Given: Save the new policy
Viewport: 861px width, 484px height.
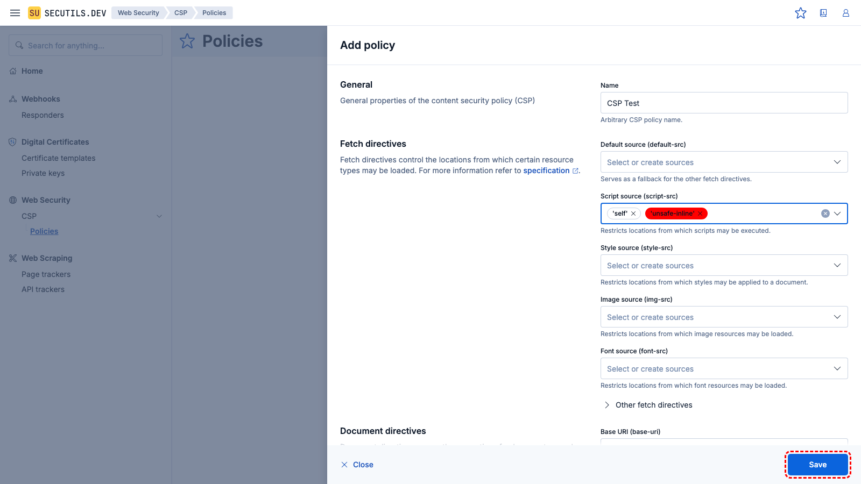Looking at the screenshot, I should click(817, 465).
